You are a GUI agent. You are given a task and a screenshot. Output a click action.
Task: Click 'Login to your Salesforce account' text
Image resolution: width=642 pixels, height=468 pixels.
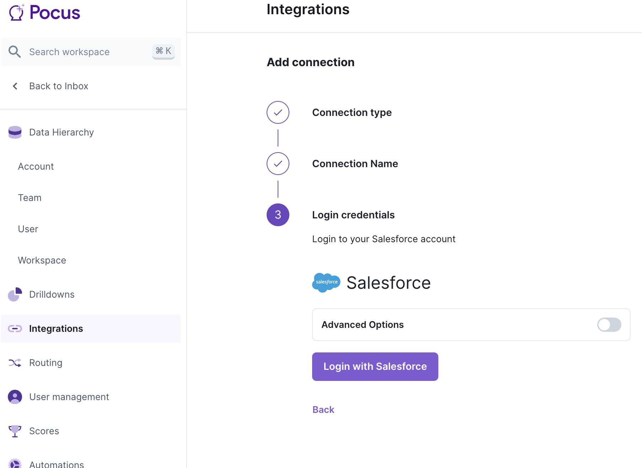pyautogui.click(x=384, y=239)
